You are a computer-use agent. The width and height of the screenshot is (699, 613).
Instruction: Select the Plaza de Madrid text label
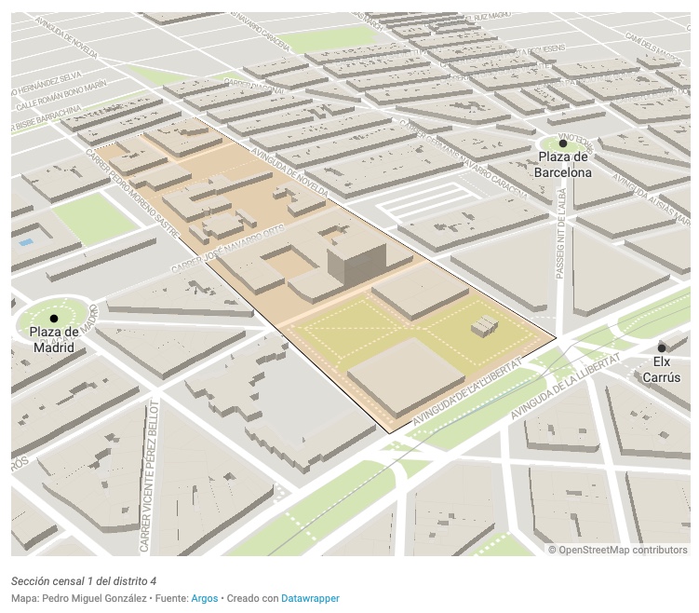[52, 340]
